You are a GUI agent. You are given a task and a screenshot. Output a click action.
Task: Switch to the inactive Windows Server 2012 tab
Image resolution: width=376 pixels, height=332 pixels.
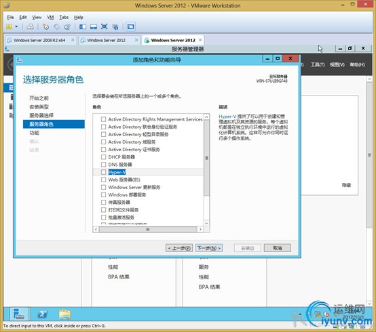point(107,40)
